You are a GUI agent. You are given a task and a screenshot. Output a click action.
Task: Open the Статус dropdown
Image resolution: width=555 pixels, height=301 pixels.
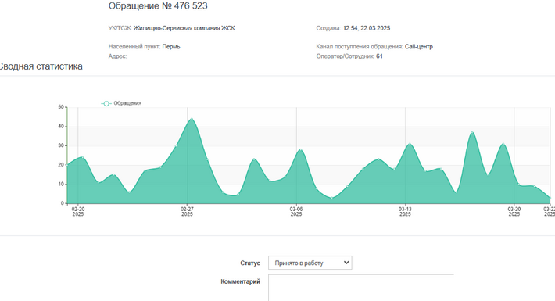(310, 263)
